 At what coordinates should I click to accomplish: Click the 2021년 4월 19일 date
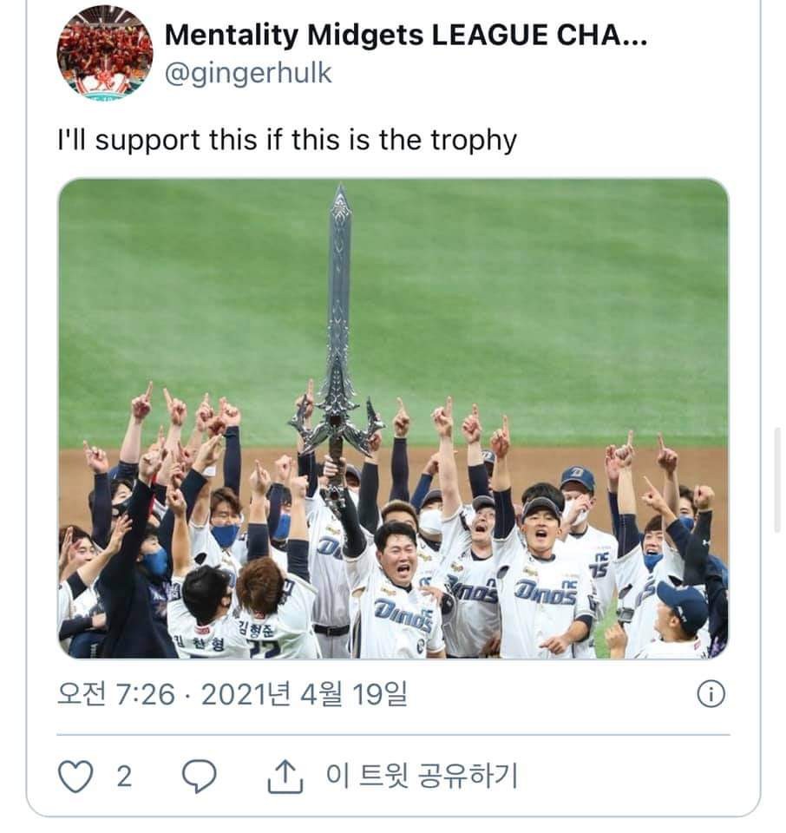(304, 695)
